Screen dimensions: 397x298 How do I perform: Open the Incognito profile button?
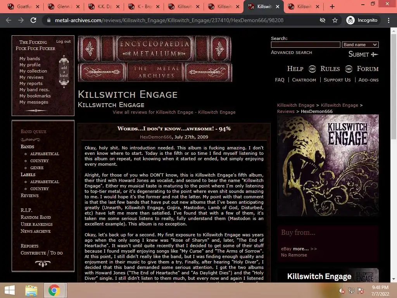click(362, 20)
